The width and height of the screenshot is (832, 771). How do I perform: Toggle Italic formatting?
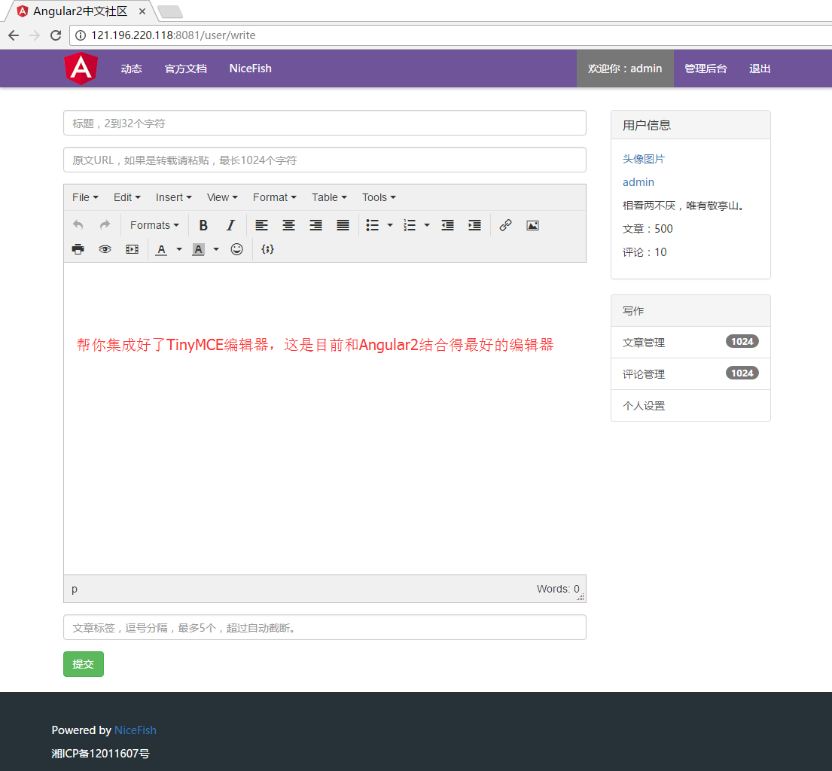point(230,225)
